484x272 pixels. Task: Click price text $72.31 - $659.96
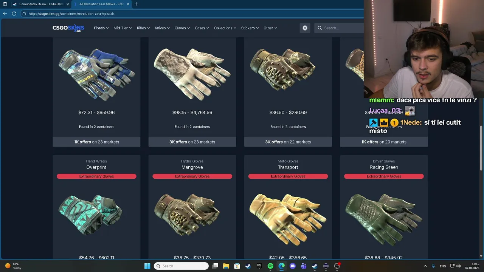point(96,113)
